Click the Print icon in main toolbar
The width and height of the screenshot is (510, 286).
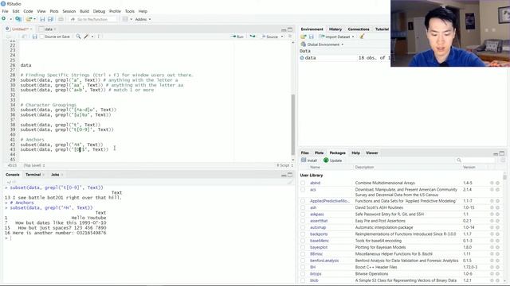click(x=61, y=19)
